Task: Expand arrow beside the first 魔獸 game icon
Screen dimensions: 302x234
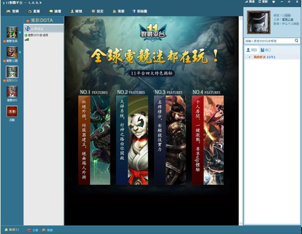Action: 20,32
